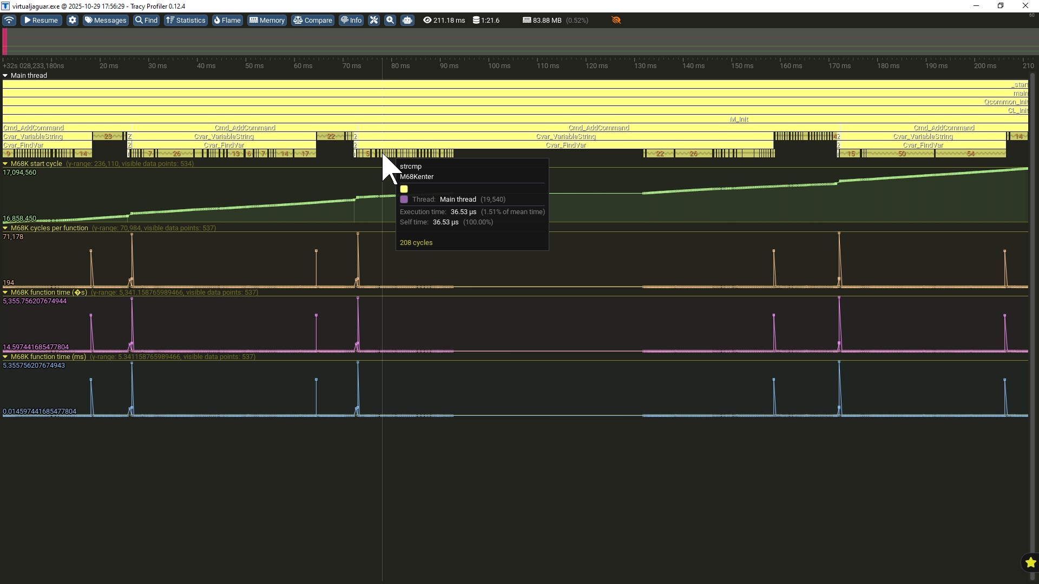The image size is (1039, 584).
Task: Click the yellow color swatch in tooltip
Action: (x=404, y=189)
